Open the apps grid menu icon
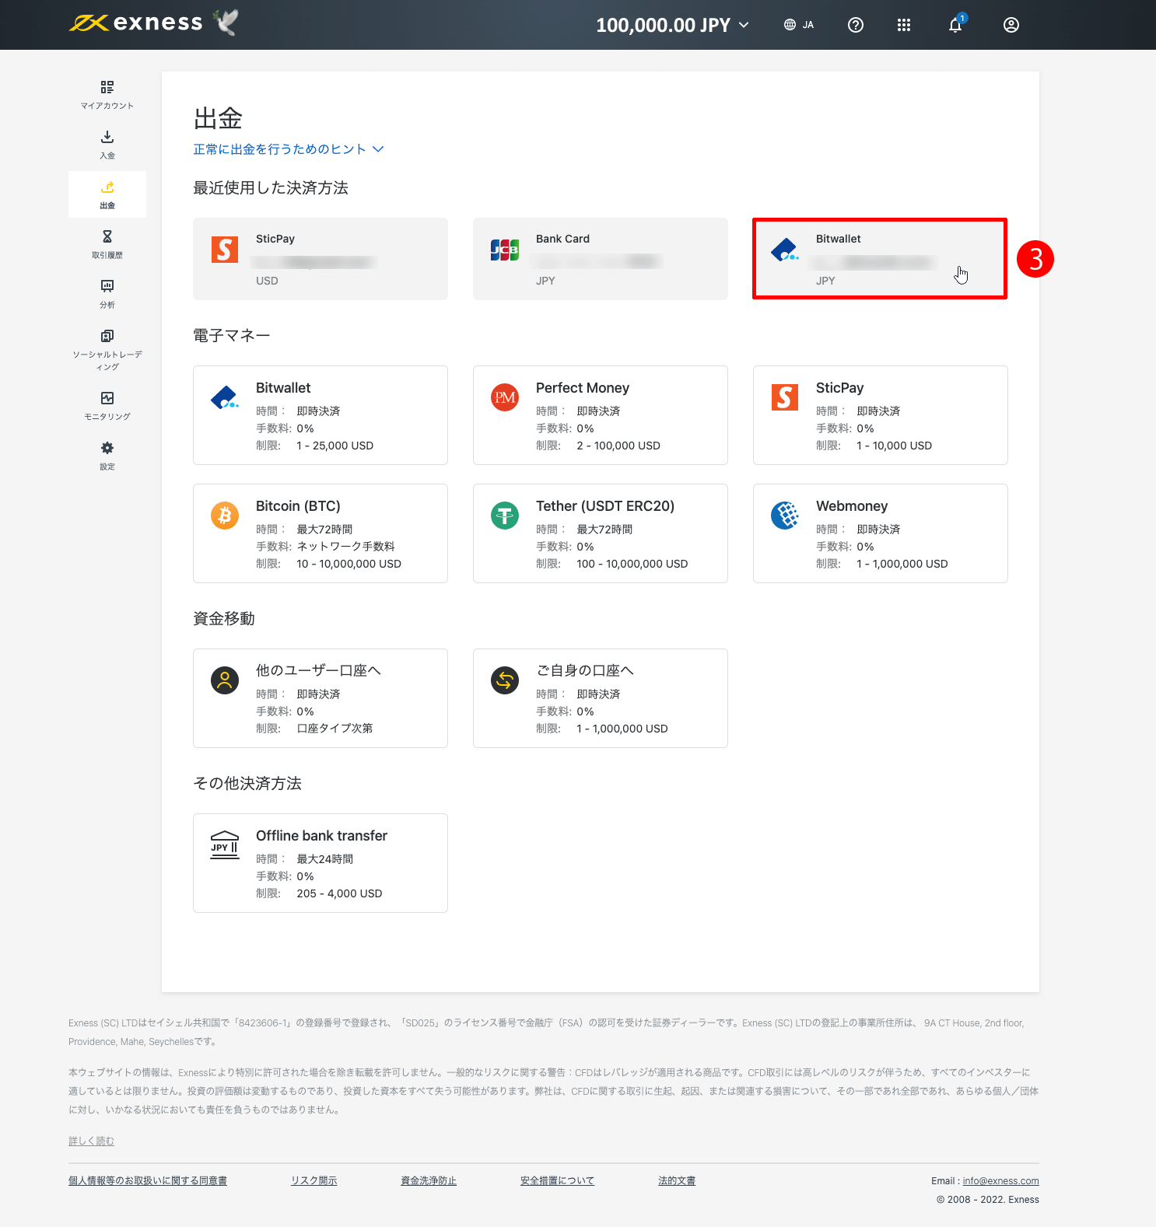The height and width of the screenshot is (1227, 1156). pos(904,25)
